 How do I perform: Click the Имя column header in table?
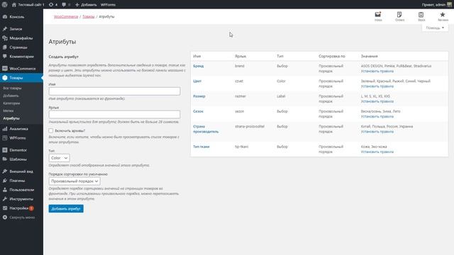pos(197,56)
